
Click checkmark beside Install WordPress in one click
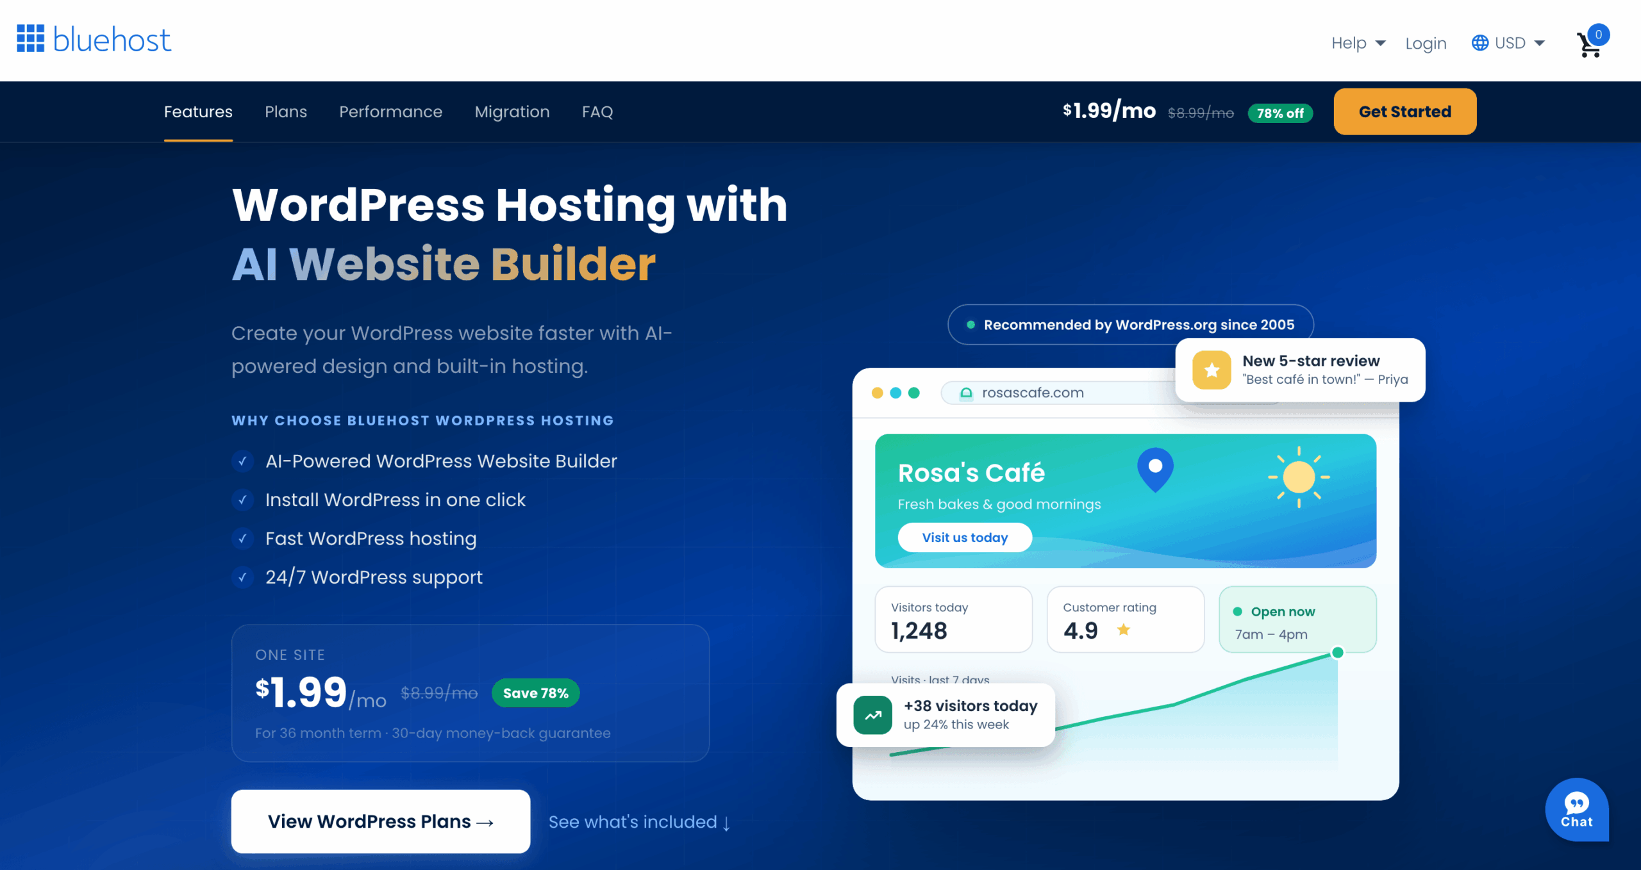click(x=242, y=500)
